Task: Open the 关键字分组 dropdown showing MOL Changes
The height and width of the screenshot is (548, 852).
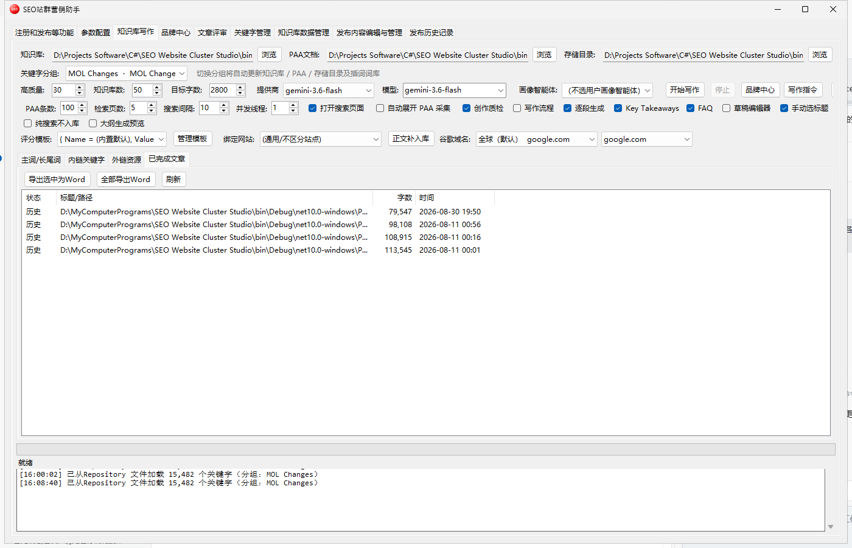Action: [x=126, y=74]
